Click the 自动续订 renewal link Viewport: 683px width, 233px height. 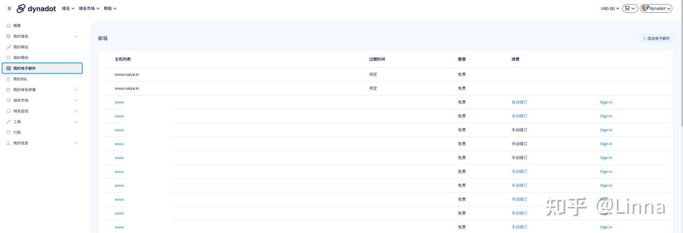[x=519, y=102]
